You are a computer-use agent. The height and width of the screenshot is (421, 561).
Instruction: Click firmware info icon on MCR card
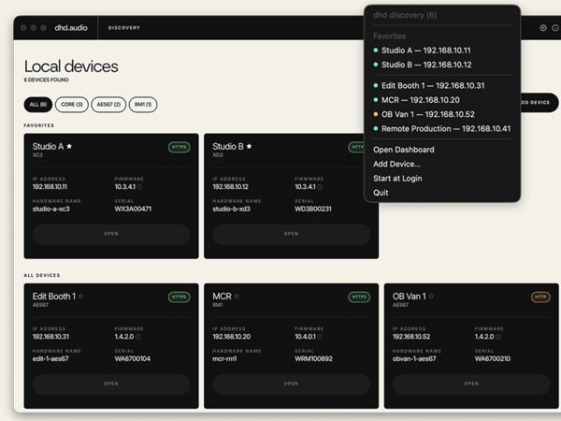click(320, 337)
